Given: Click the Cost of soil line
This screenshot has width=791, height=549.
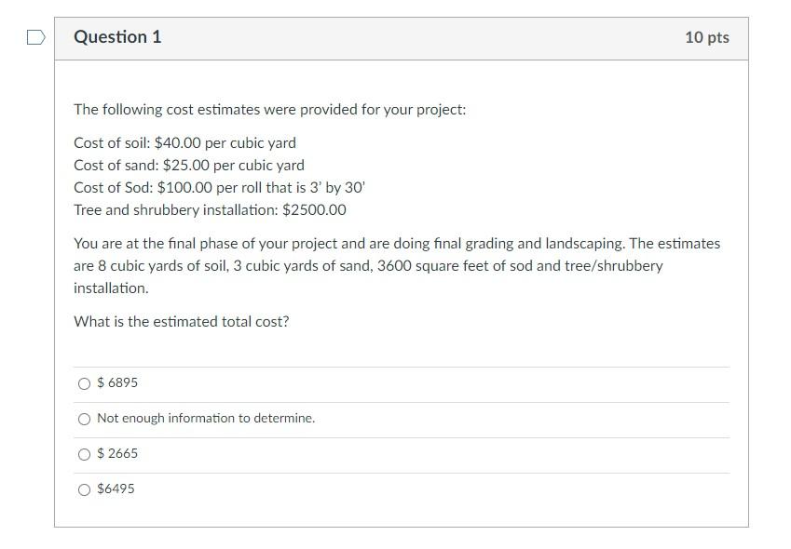Looking at the screenshot, I should [184, 142].
